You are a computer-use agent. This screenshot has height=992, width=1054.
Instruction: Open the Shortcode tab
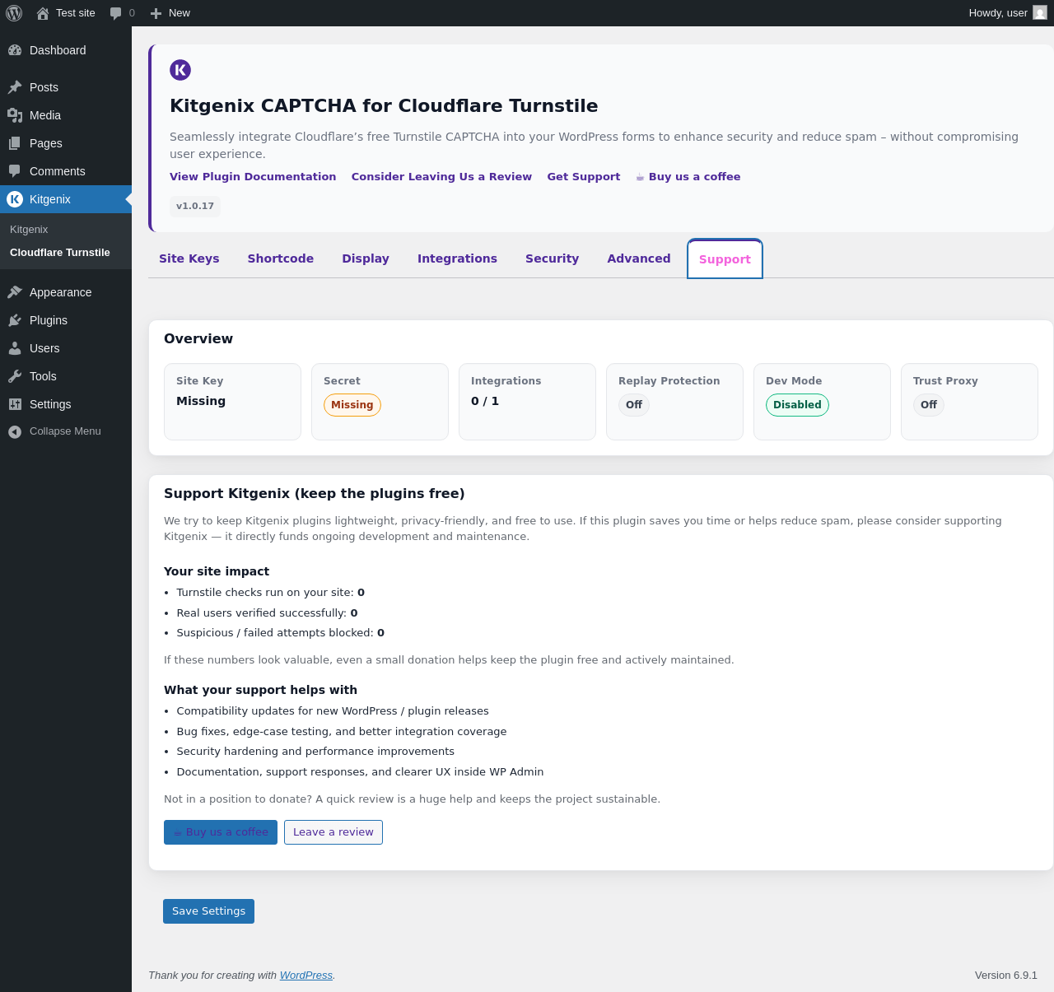[x=281, y=258]
